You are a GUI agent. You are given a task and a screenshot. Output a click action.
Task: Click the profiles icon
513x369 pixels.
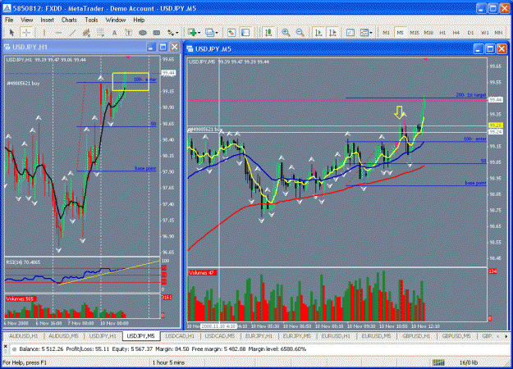coord(209,32)
